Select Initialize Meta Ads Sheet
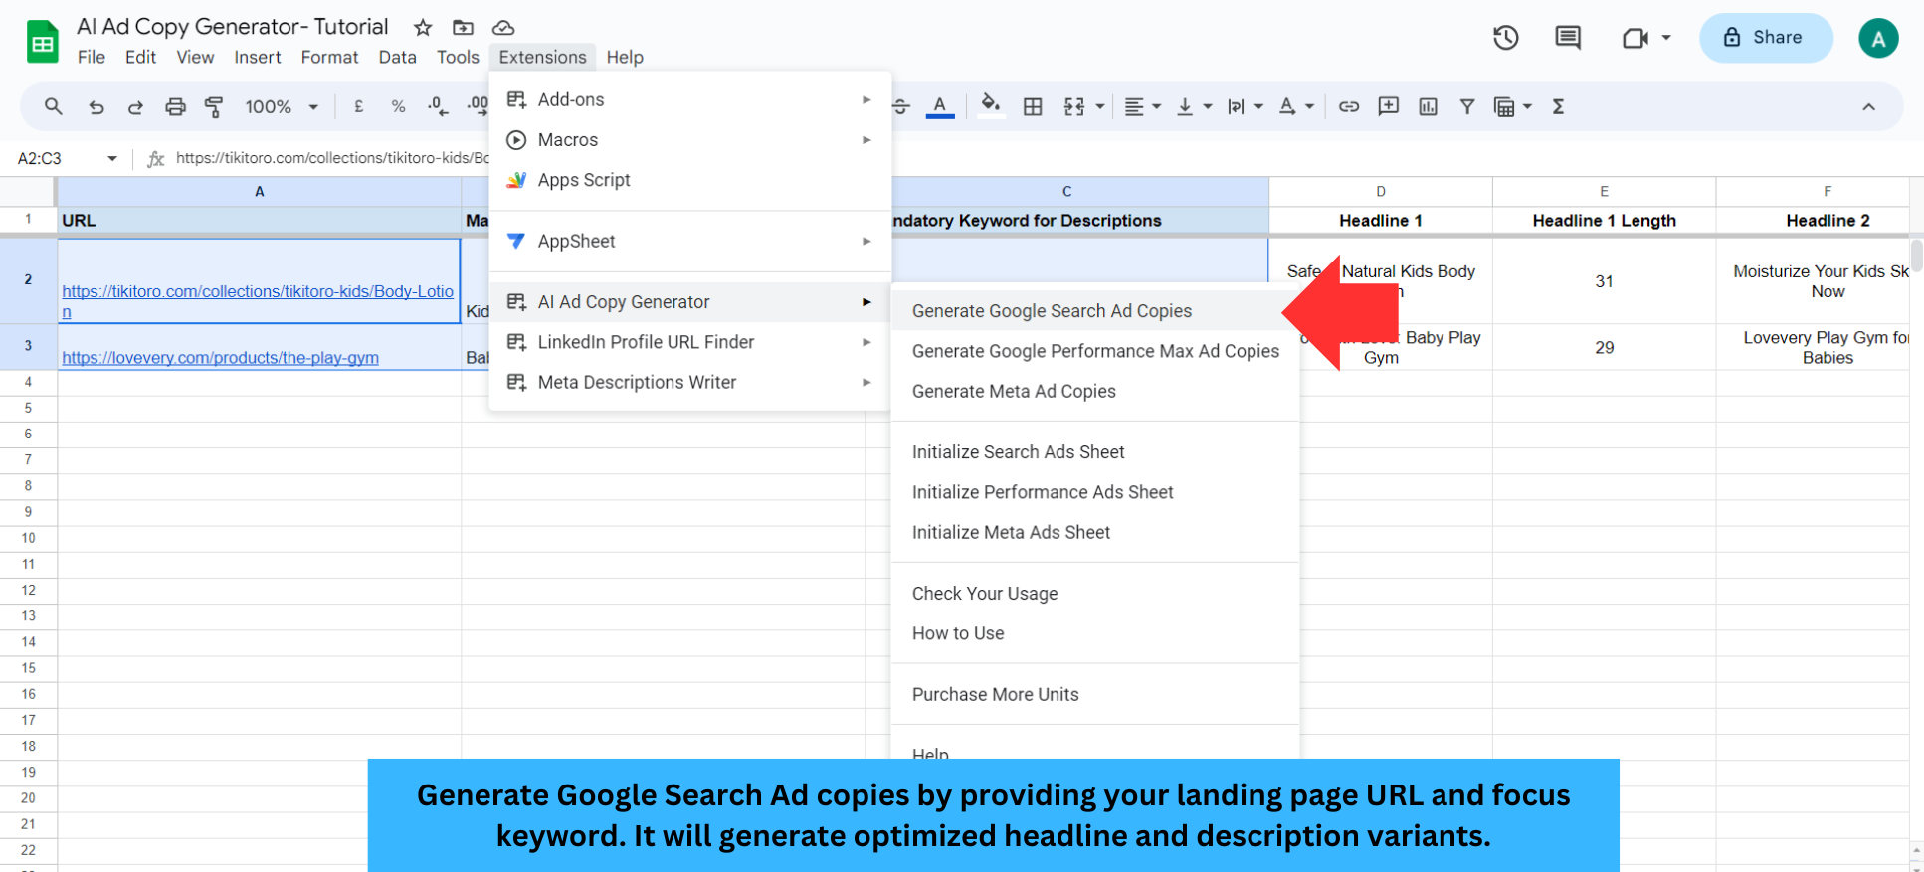This screenshot has width=1924, height=872. (x=1095, y=532)
